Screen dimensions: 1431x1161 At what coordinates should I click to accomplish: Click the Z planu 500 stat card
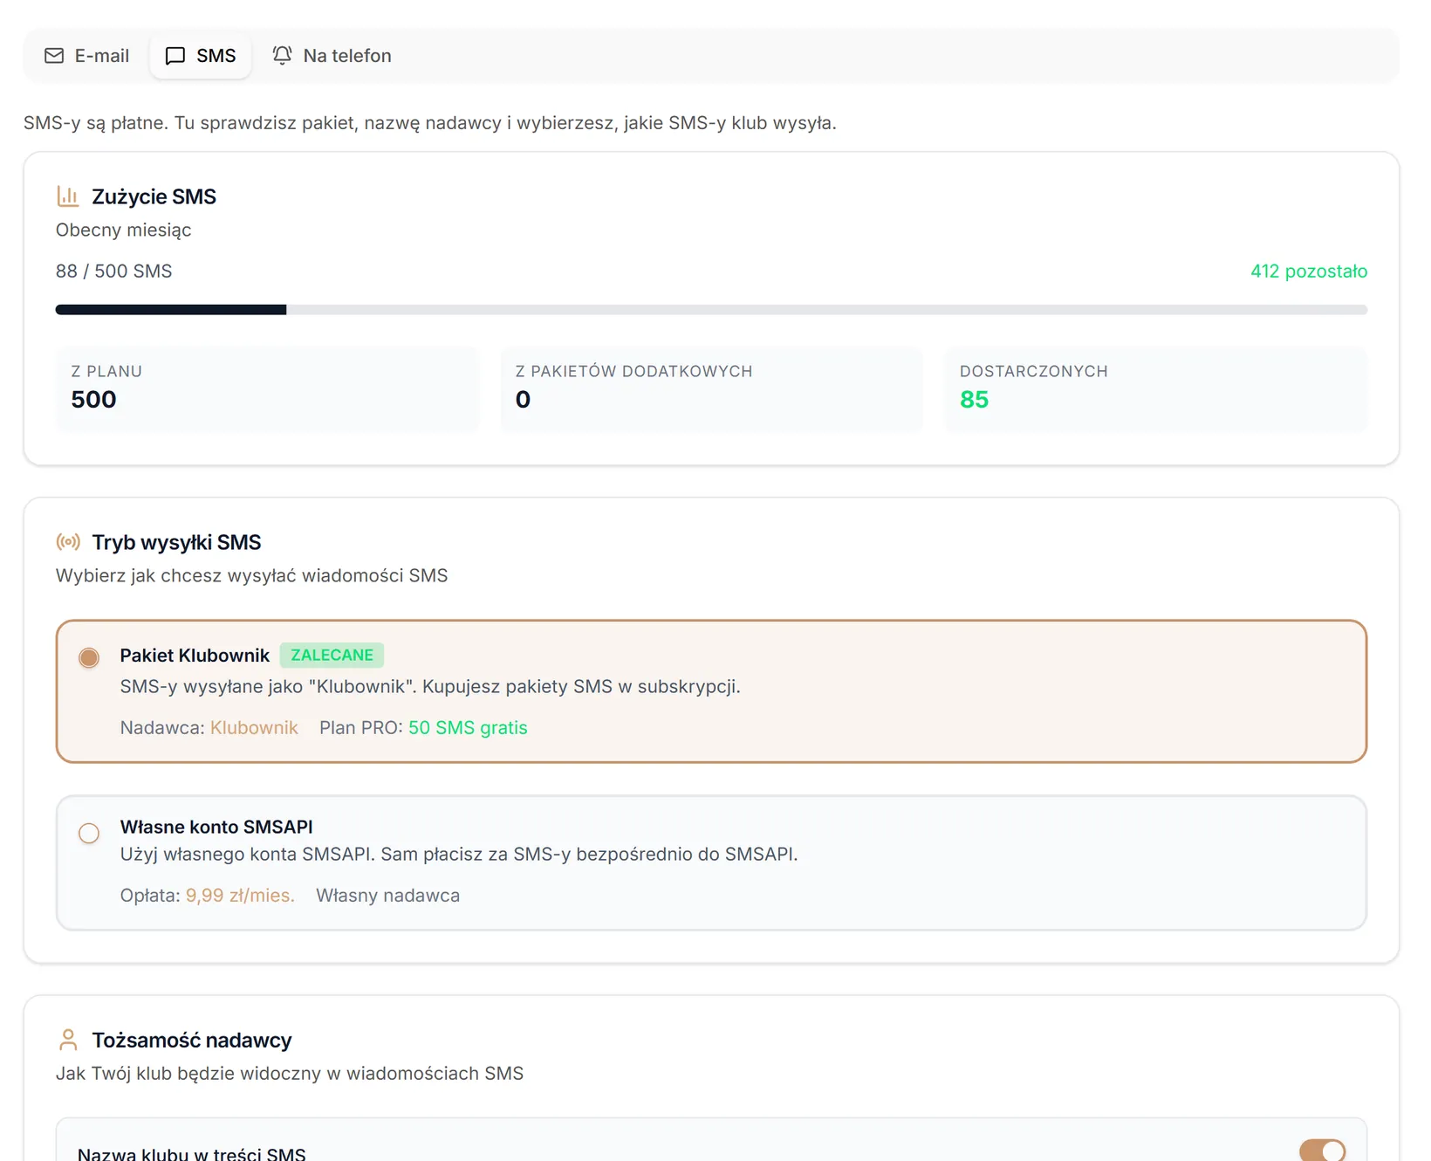click(x=267, y=388)
